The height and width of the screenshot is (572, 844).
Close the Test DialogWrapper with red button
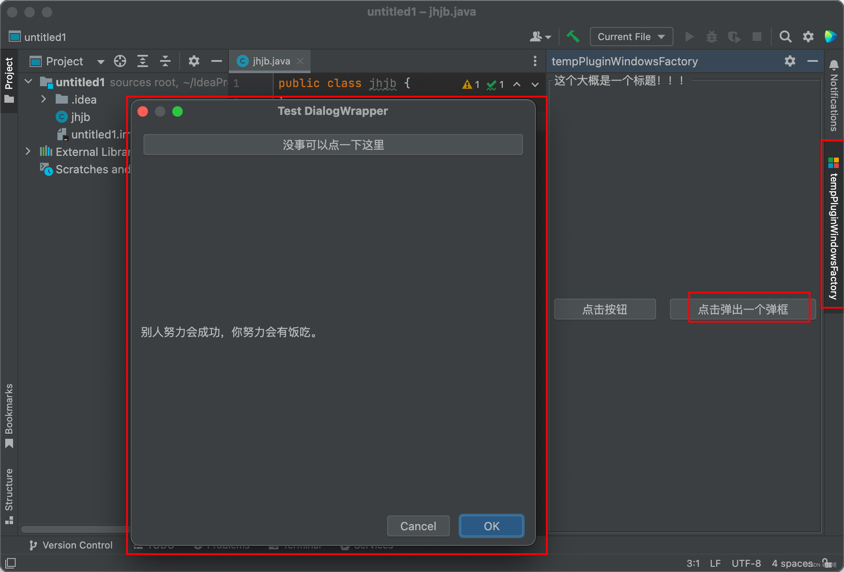[143, 111]
